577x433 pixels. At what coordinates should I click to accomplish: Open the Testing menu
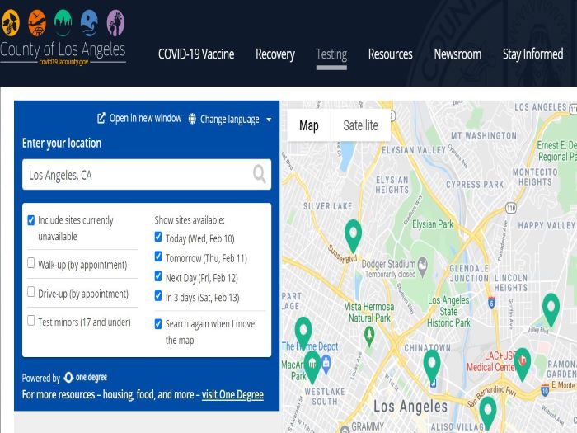coord(331,54)
